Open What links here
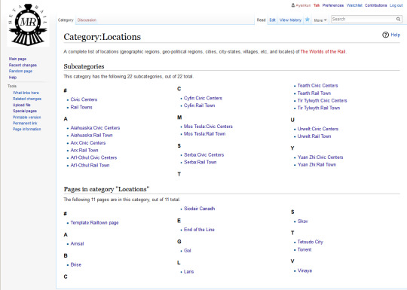This screenshot has height=290, width=407. (26, 93)
